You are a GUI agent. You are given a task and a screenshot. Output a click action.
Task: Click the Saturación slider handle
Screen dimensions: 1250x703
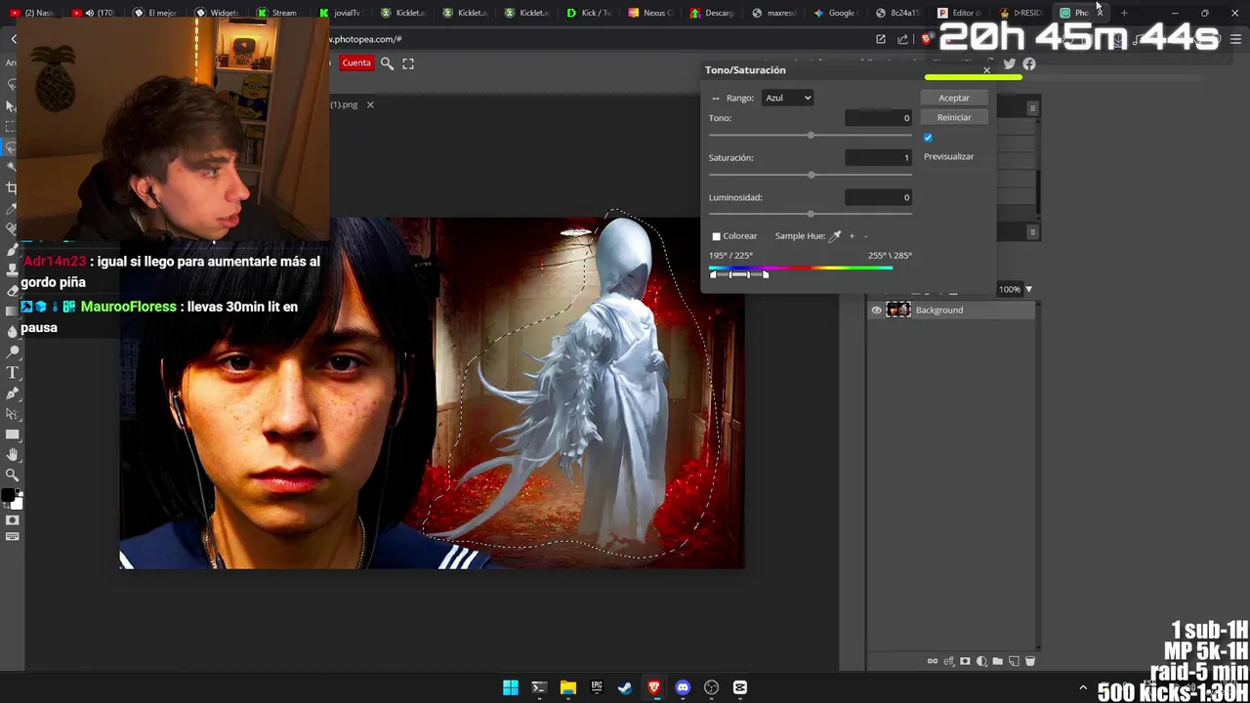tap(811, 175)
